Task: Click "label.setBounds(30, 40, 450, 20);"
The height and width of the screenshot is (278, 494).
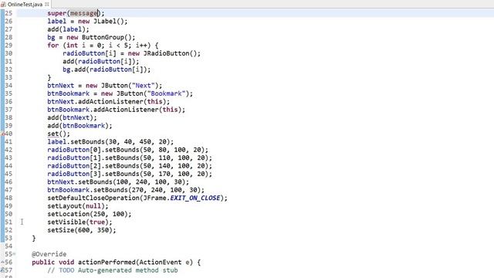Action: (110, 142)
